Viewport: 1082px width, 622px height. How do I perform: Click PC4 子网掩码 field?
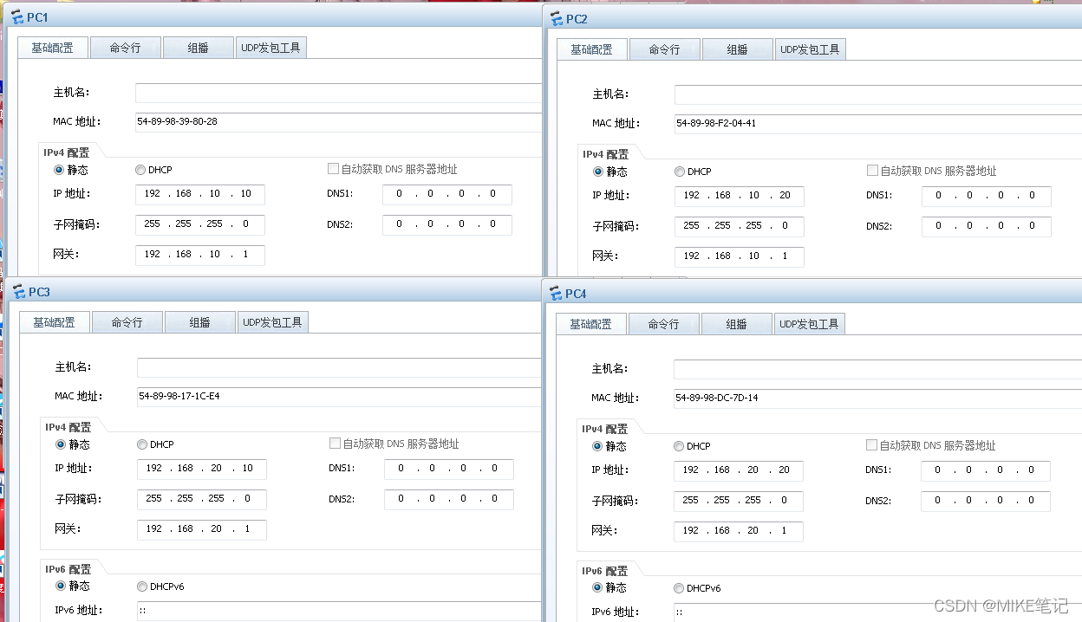739,501
